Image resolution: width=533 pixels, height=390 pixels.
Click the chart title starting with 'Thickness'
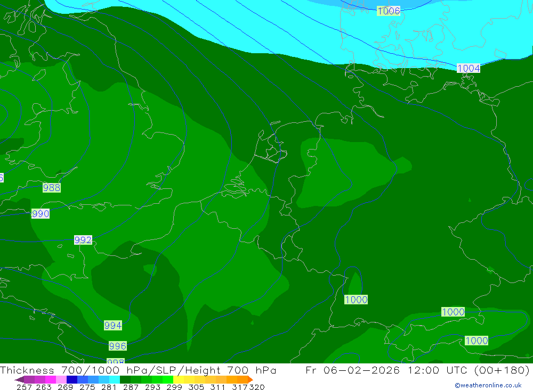tap(138, 370)
